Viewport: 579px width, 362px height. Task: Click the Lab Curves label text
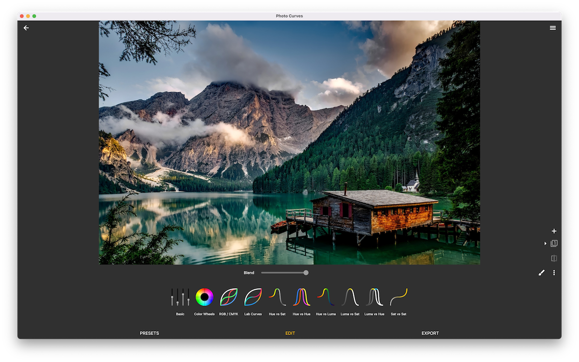point(253,314)
